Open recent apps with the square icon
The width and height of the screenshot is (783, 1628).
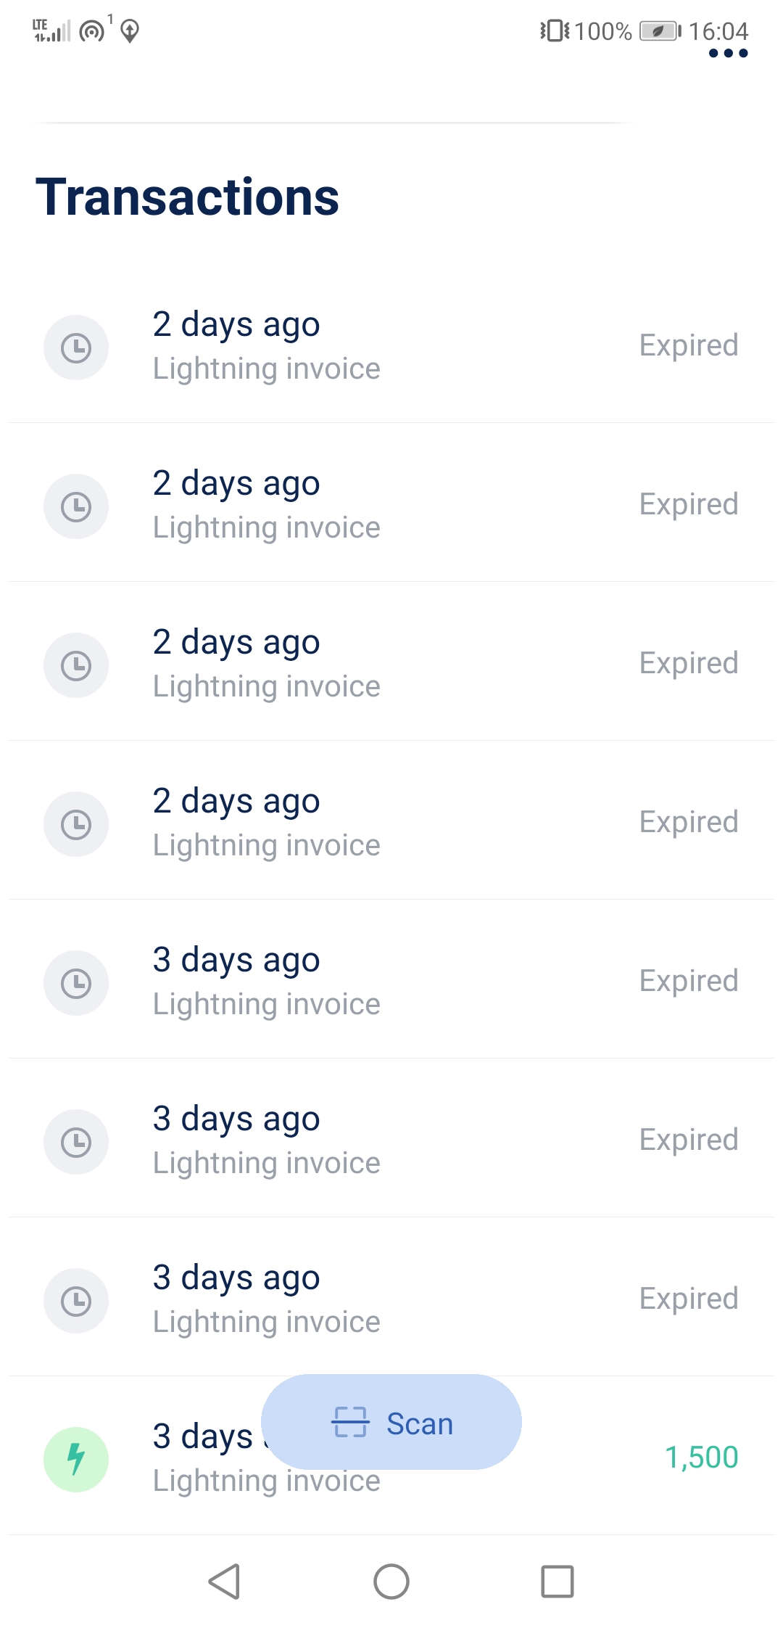(557, 1582)
